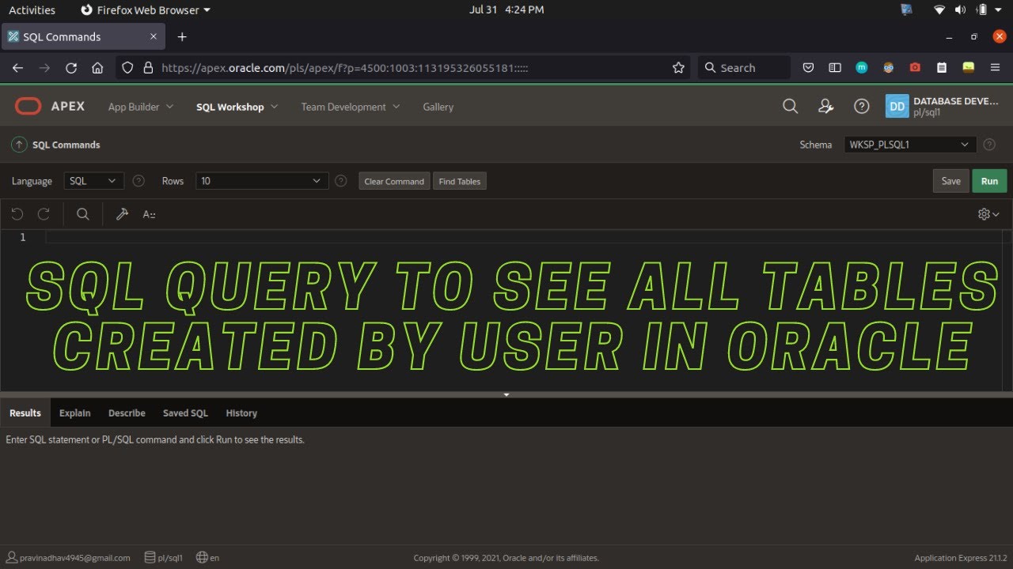Reload the current page
Screen dimensions: 1013x569
coord(71,68)
